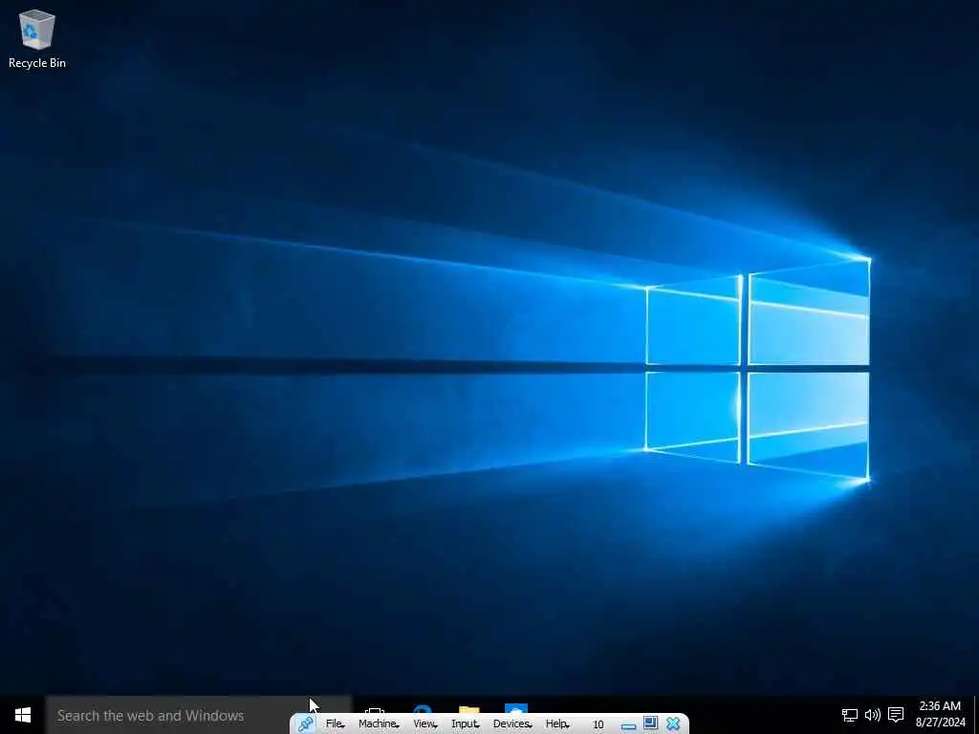
Task: Open the Devices menu in VirtualBox toolbar
Action: tap(512, 724)
